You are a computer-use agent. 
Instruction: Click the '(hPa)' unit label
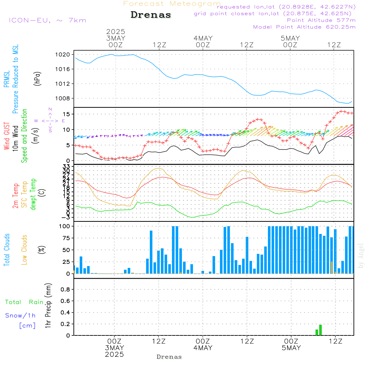(37, 79)
